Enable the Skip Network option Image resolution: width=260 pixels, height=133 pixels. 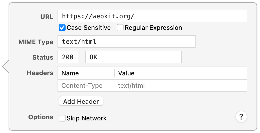pyautogui.click(x=62, y=118)
